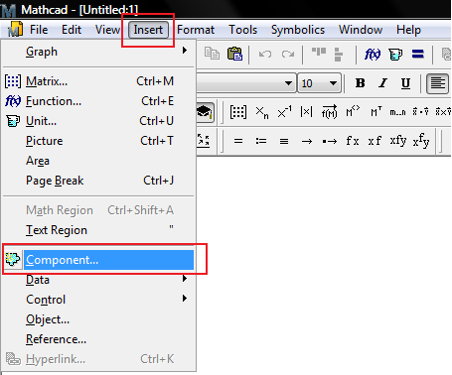Viewport: 452px width, 375px height.
Task: Click Resource Center graduation cap icon
Action: (205, 113)
